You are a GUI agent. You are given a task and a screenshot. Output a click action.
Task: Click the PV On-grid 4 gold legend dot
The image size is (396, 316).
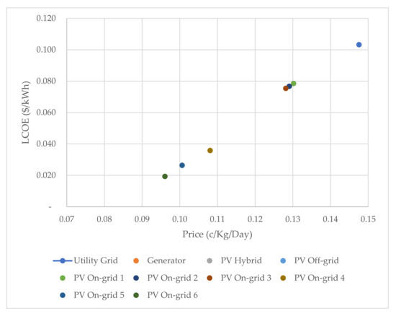click(284, 278)
